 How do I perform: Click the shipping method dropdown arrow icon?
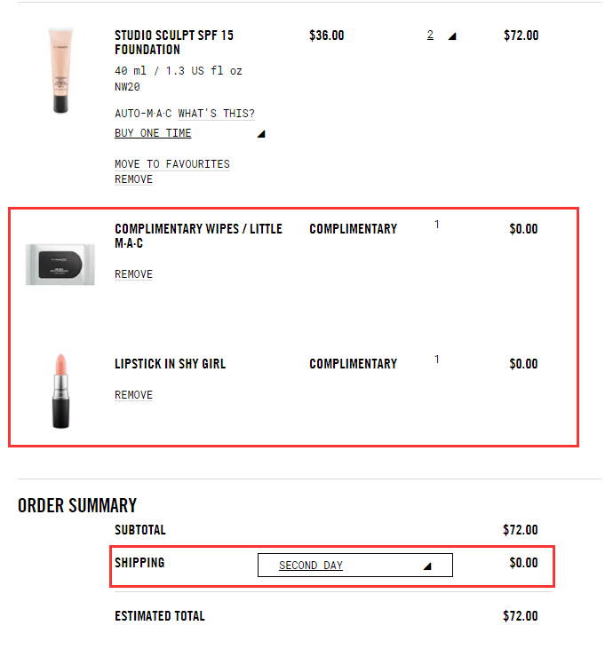[427, 566]
